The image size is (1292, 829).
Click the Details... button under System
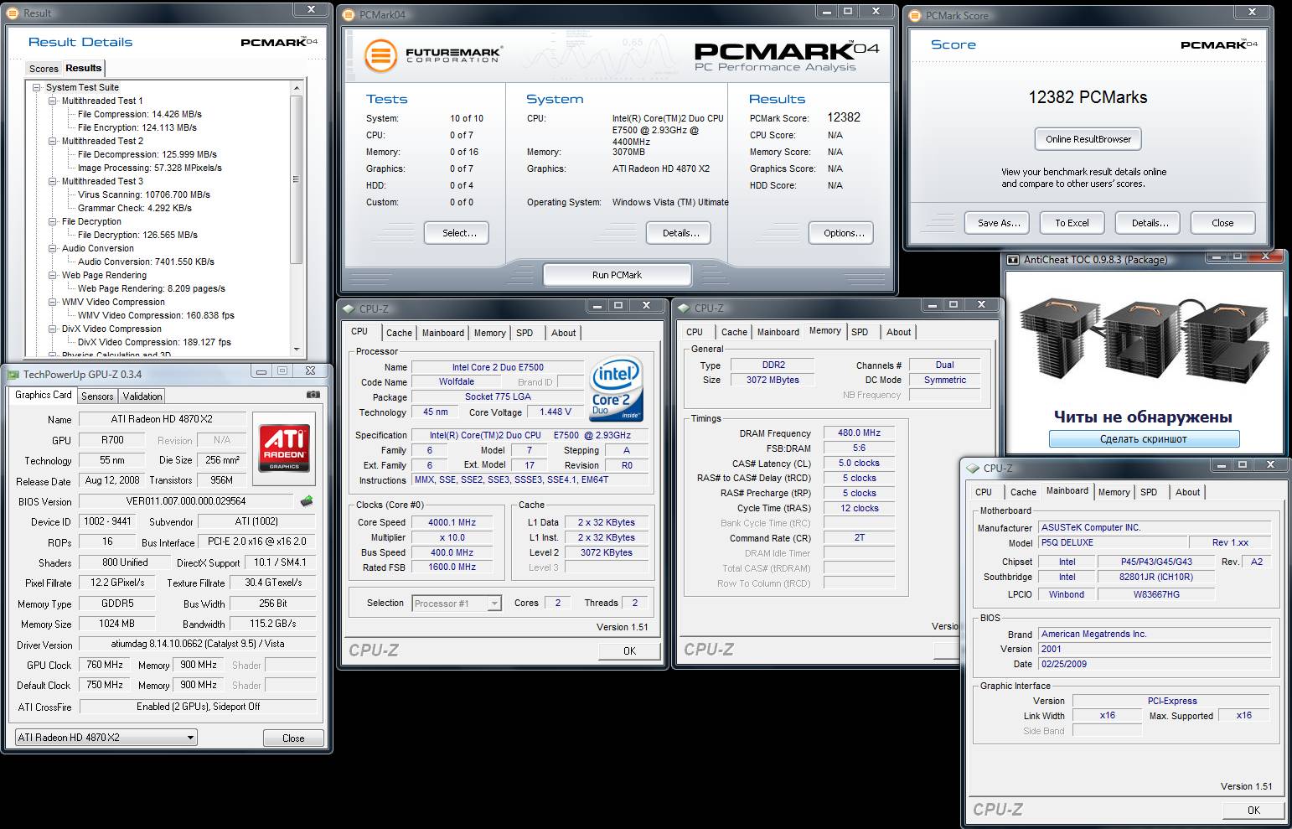click(x=680, y=233)
